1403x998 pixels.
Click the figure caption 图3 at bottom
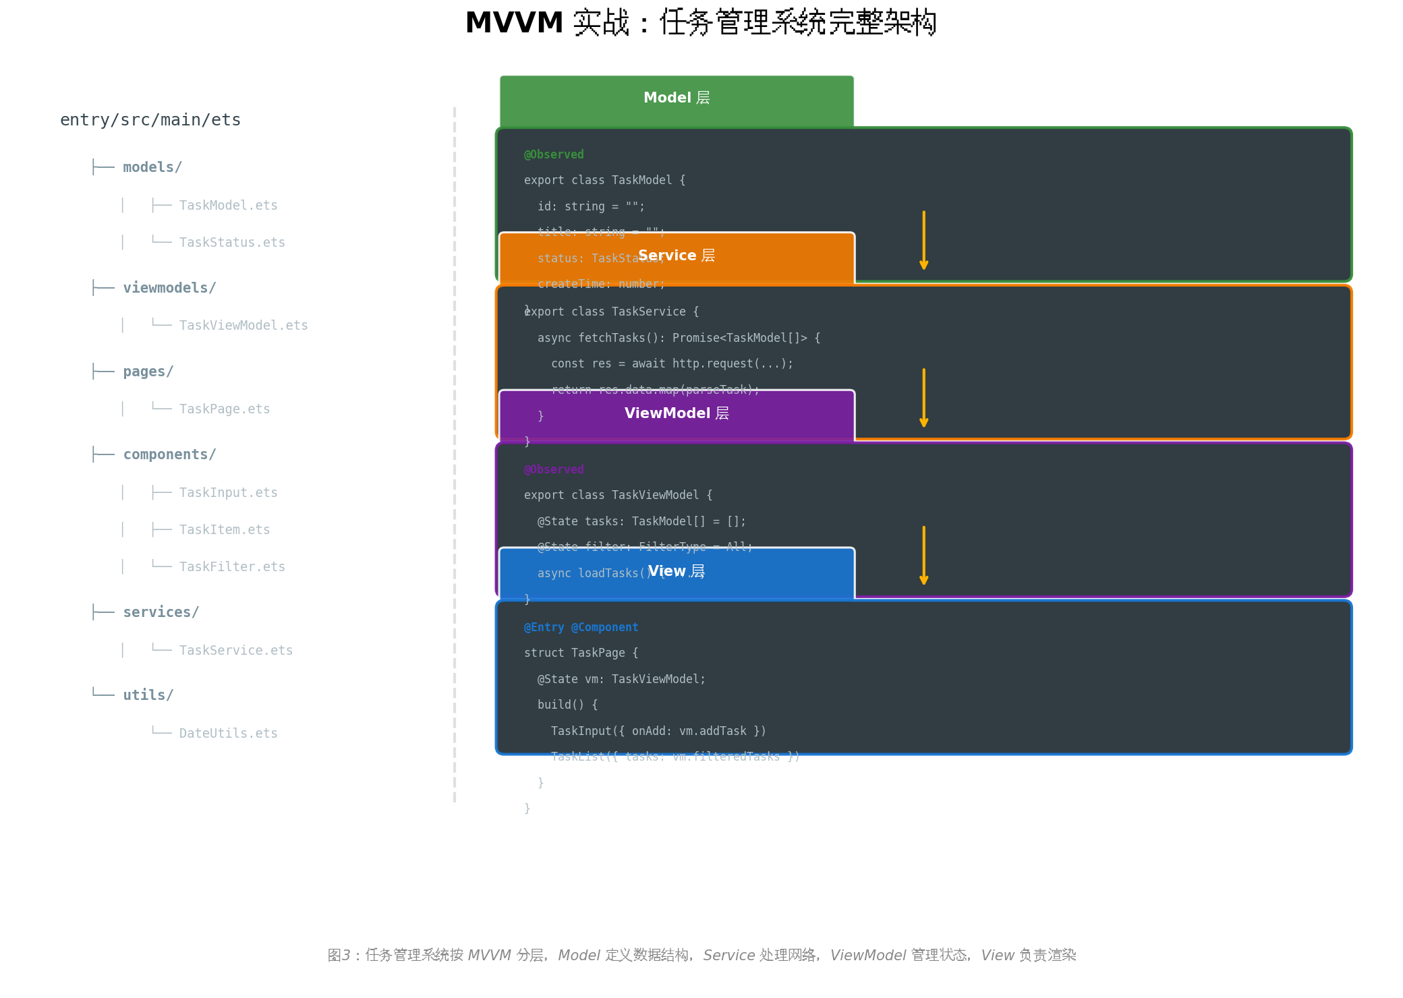[701, 956]
